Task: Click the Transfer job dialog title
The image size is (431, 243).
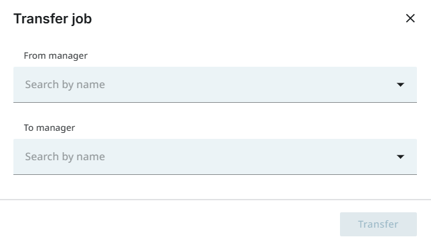Action: pyautogui.click(x=52, y=19)
